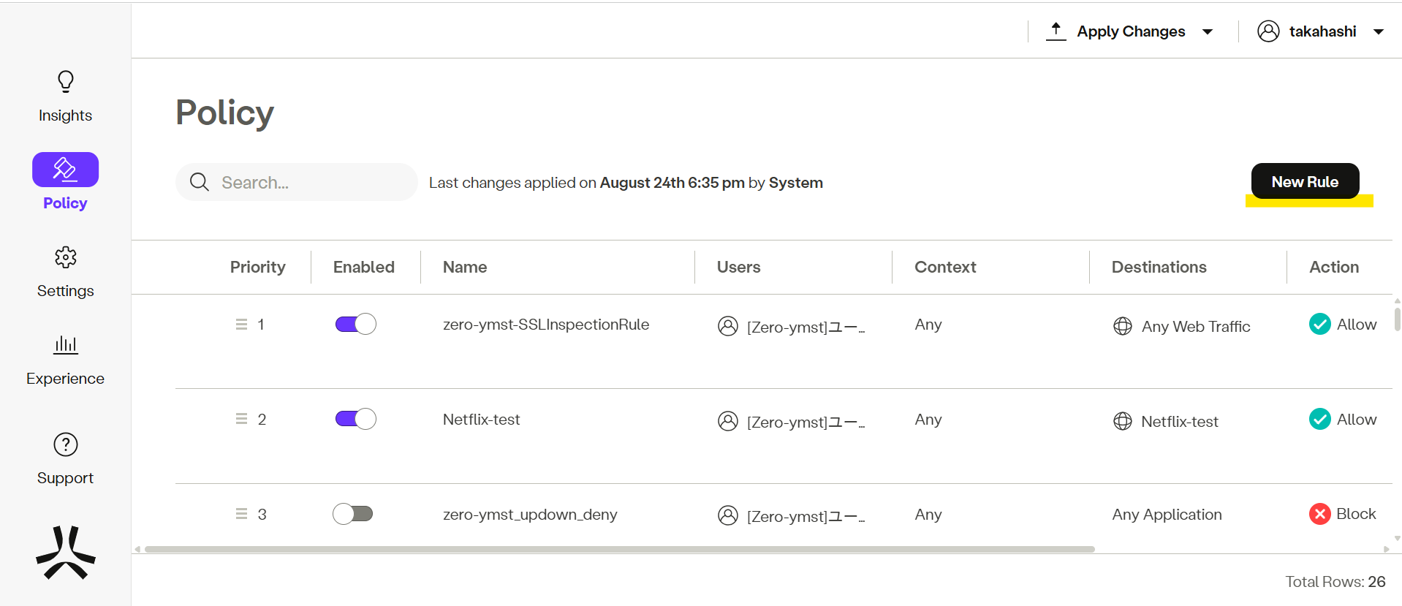The image size is (1402, 606).
Task: Open the Netflix-test rule name
Action: click(x=481, y=420)
